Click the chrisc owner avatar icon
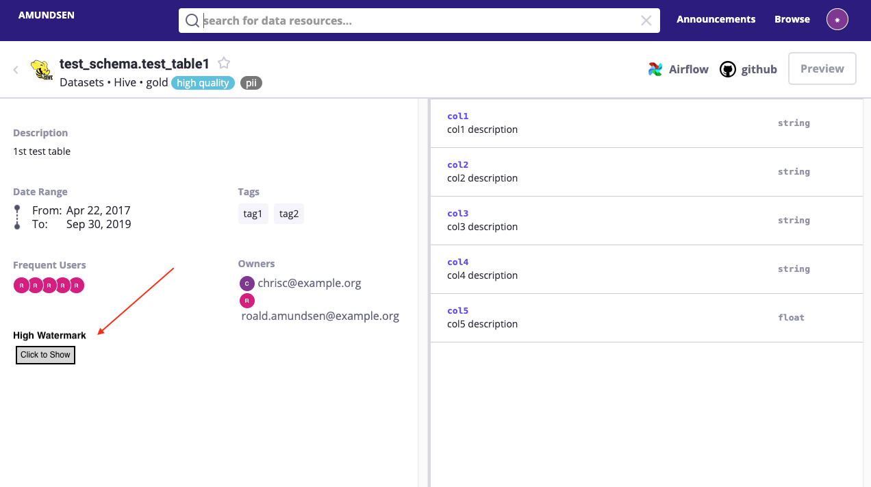Image resolution: width=871 pixels, height=487 pixels. coord(247,283)
